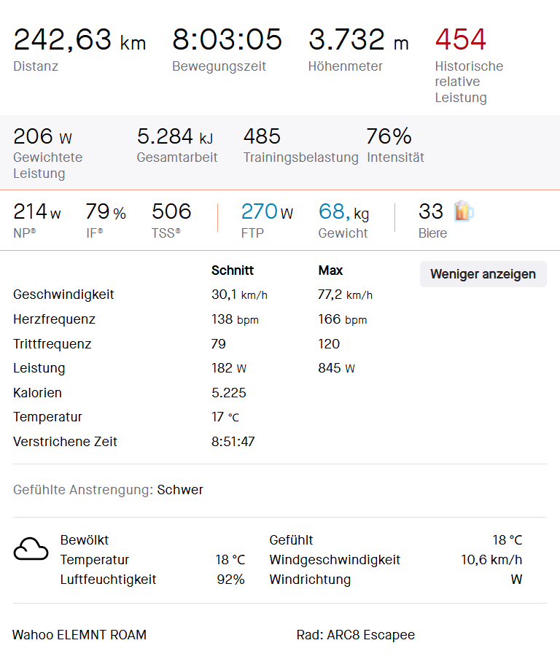Select the 92% Luftfeuchtigkeit value

[x=231, y=580]
